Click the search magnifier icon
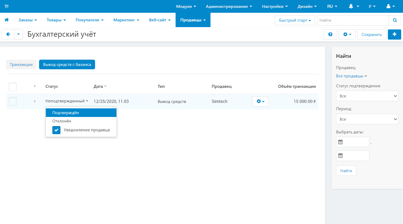 (395, 20)
